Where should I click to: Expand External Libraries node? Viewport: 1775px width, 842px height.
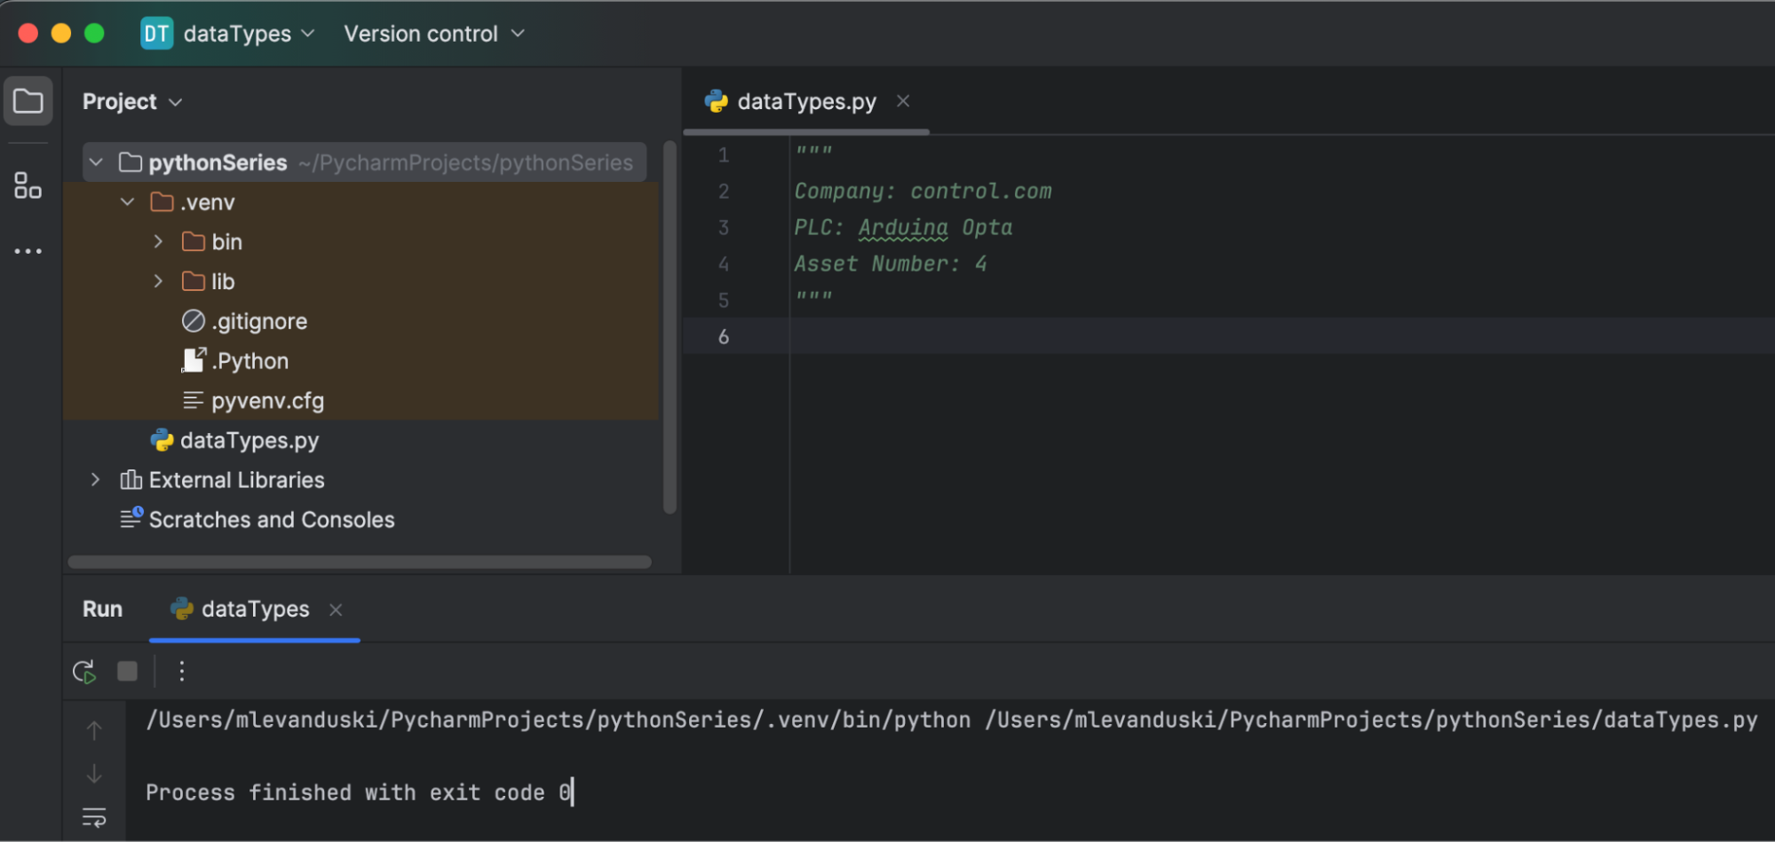pos(95,480)
